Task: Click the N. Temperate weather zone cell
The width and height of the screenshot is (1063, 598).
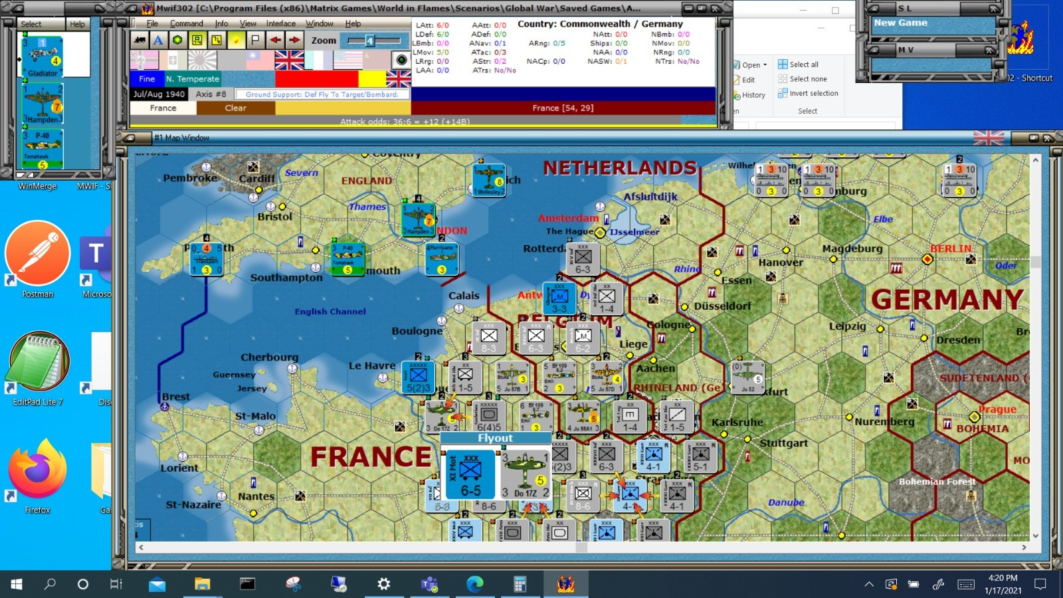Action: click(x=193, y=78)
